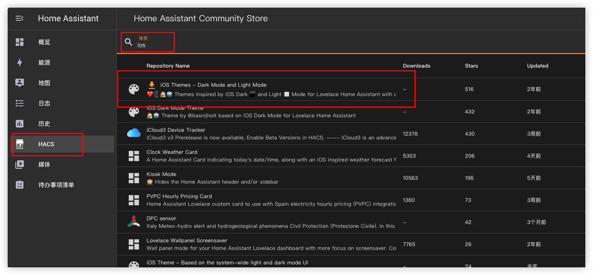
Task: Click the magnifier search icon
Action: tap(128, 42)
